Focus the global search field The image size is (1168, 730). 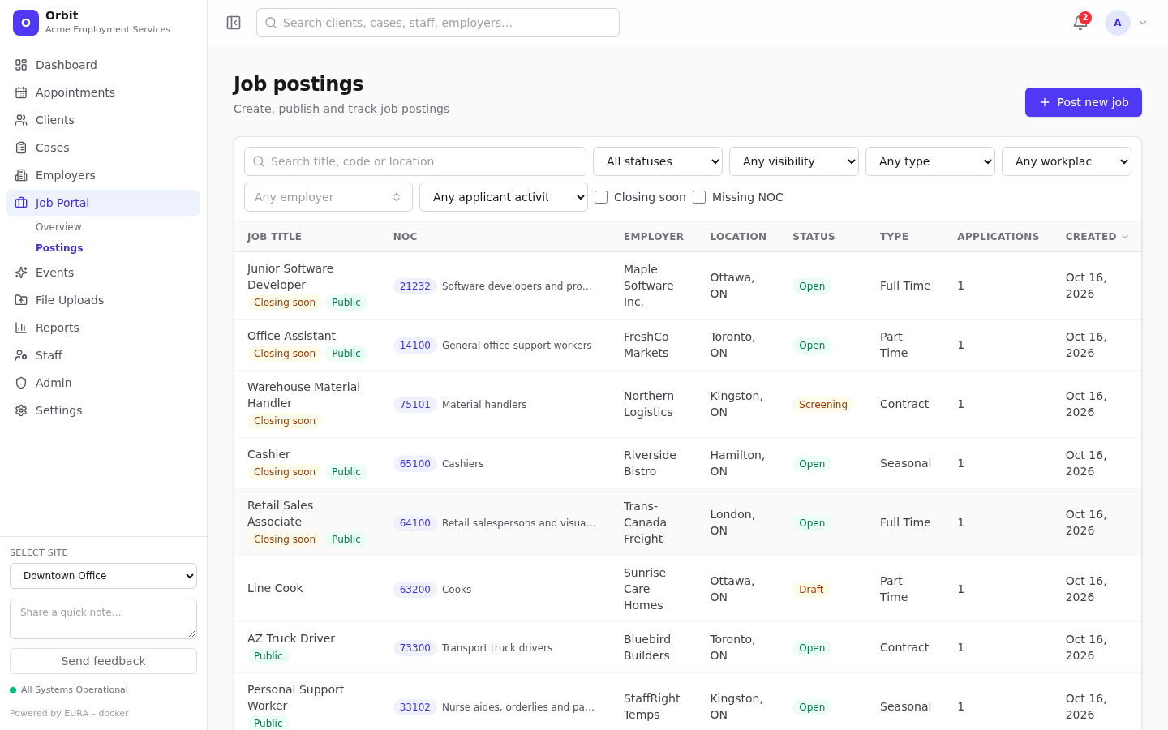coord(438,23)
